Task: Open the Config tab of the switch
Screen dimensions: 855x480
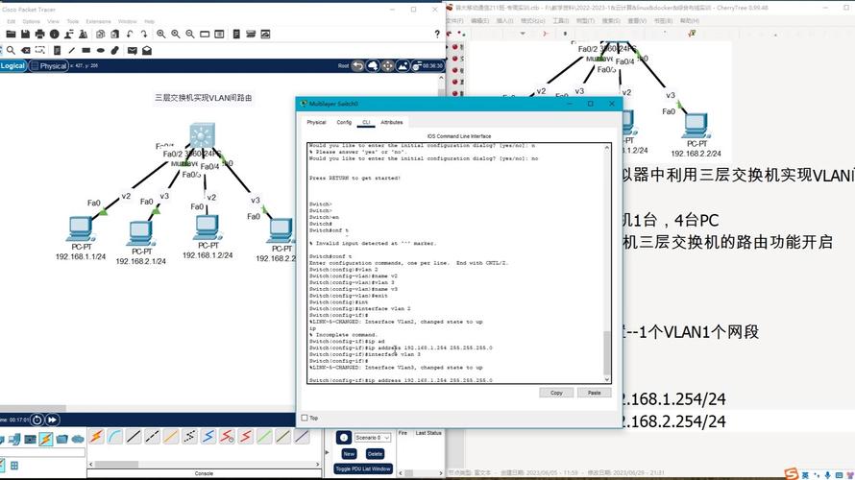Action: click(344, 123)
